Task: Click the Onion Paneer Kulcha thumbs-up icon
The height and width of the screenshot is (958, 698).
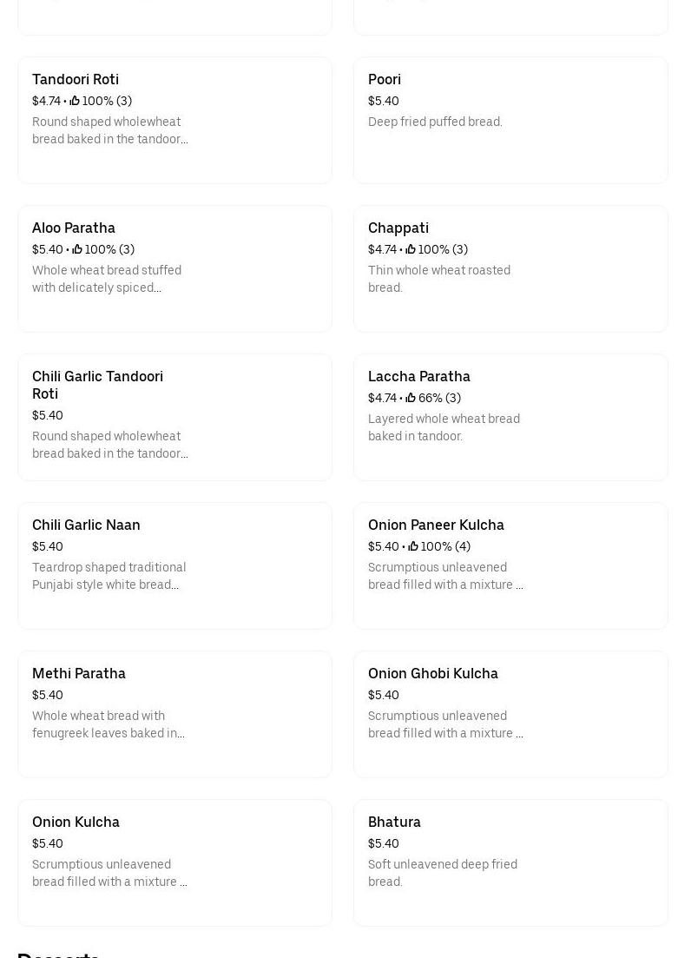Action: [x=413, y=546]
